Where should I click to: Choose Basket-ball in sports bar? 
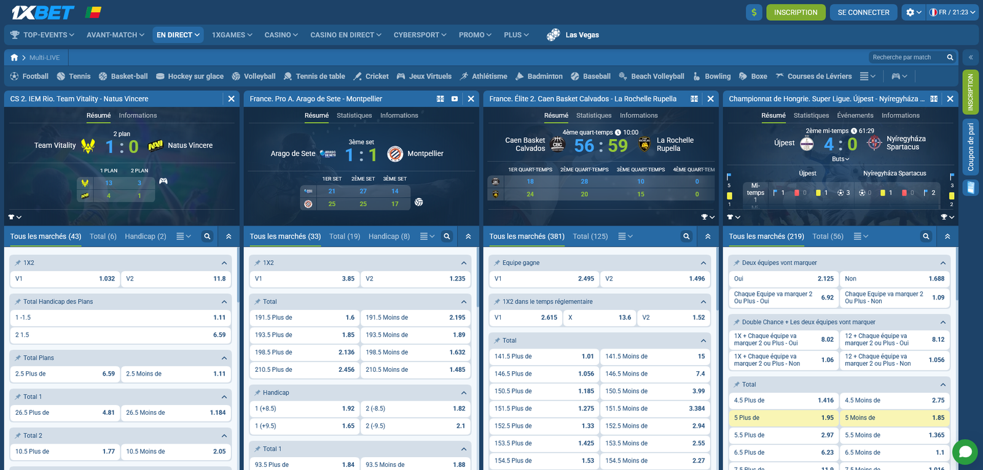(x=123, y=76)
